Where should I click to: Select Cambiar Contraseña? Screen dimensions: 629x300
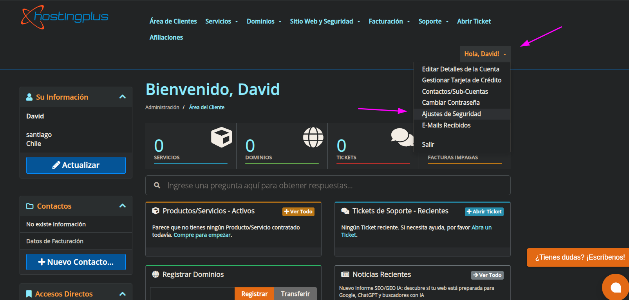462,102
